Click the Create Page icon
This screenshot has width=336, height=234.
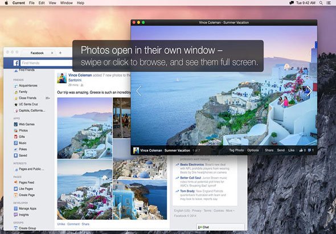click(16, 195)
